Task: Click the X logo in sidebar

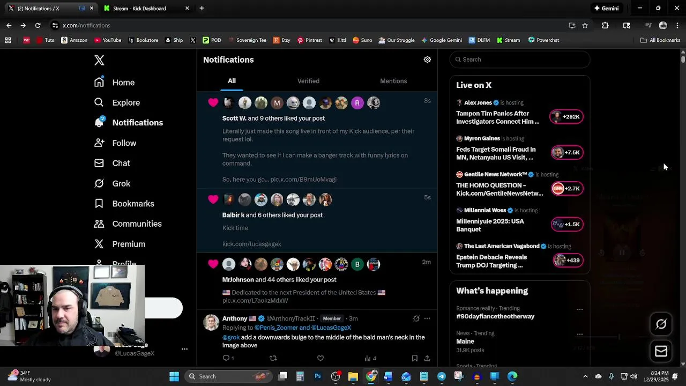Action: (99, 60)
